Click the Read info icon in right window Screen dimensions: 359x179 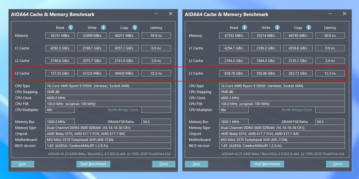point(245,27)
